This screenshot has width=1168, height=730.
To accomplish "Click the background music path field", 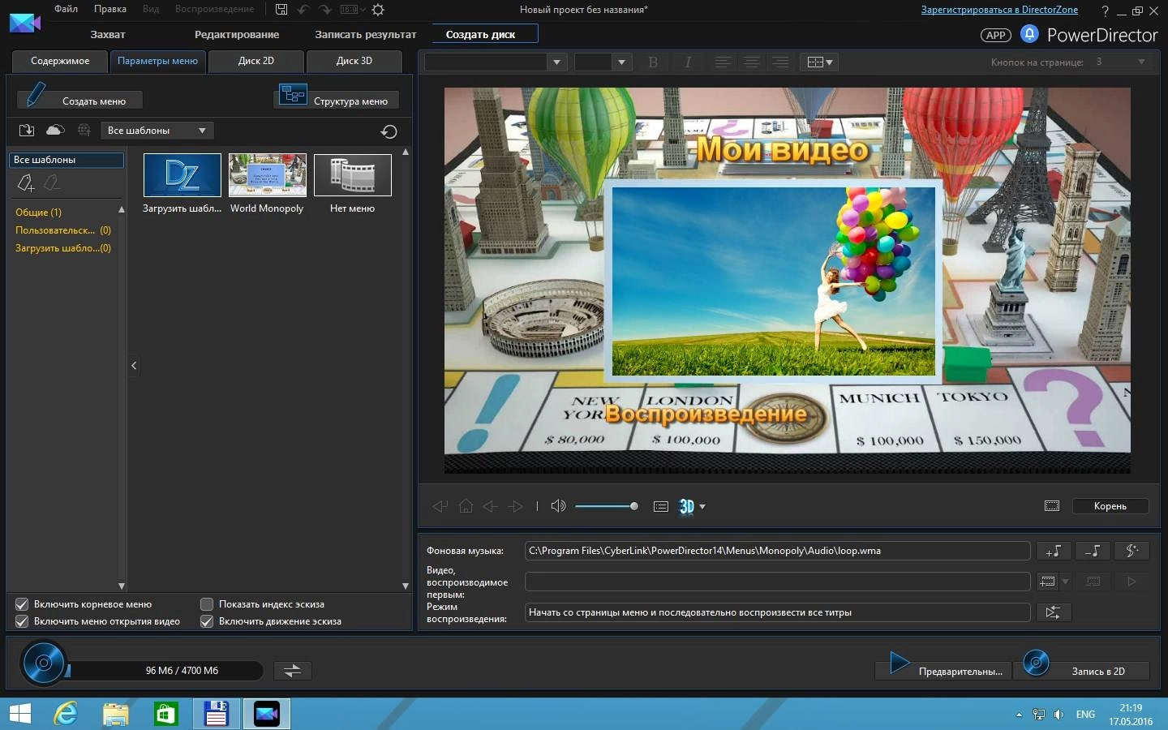I will pyautogui.click(x=777, y=551).
